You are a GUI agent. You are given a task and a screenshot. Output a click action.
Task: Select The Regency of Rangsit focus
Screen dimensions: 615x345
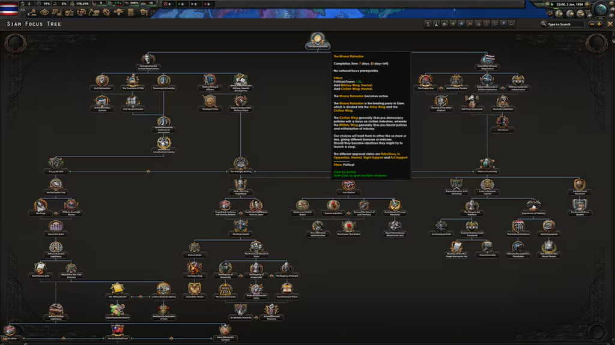pyautogui.click(x=286, y=270)
